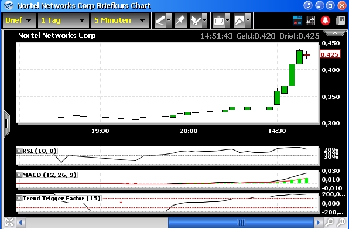Screen dimensions: 349x229
Task: Open the 1 Tag period dropdown
Action: click(63, 20)
